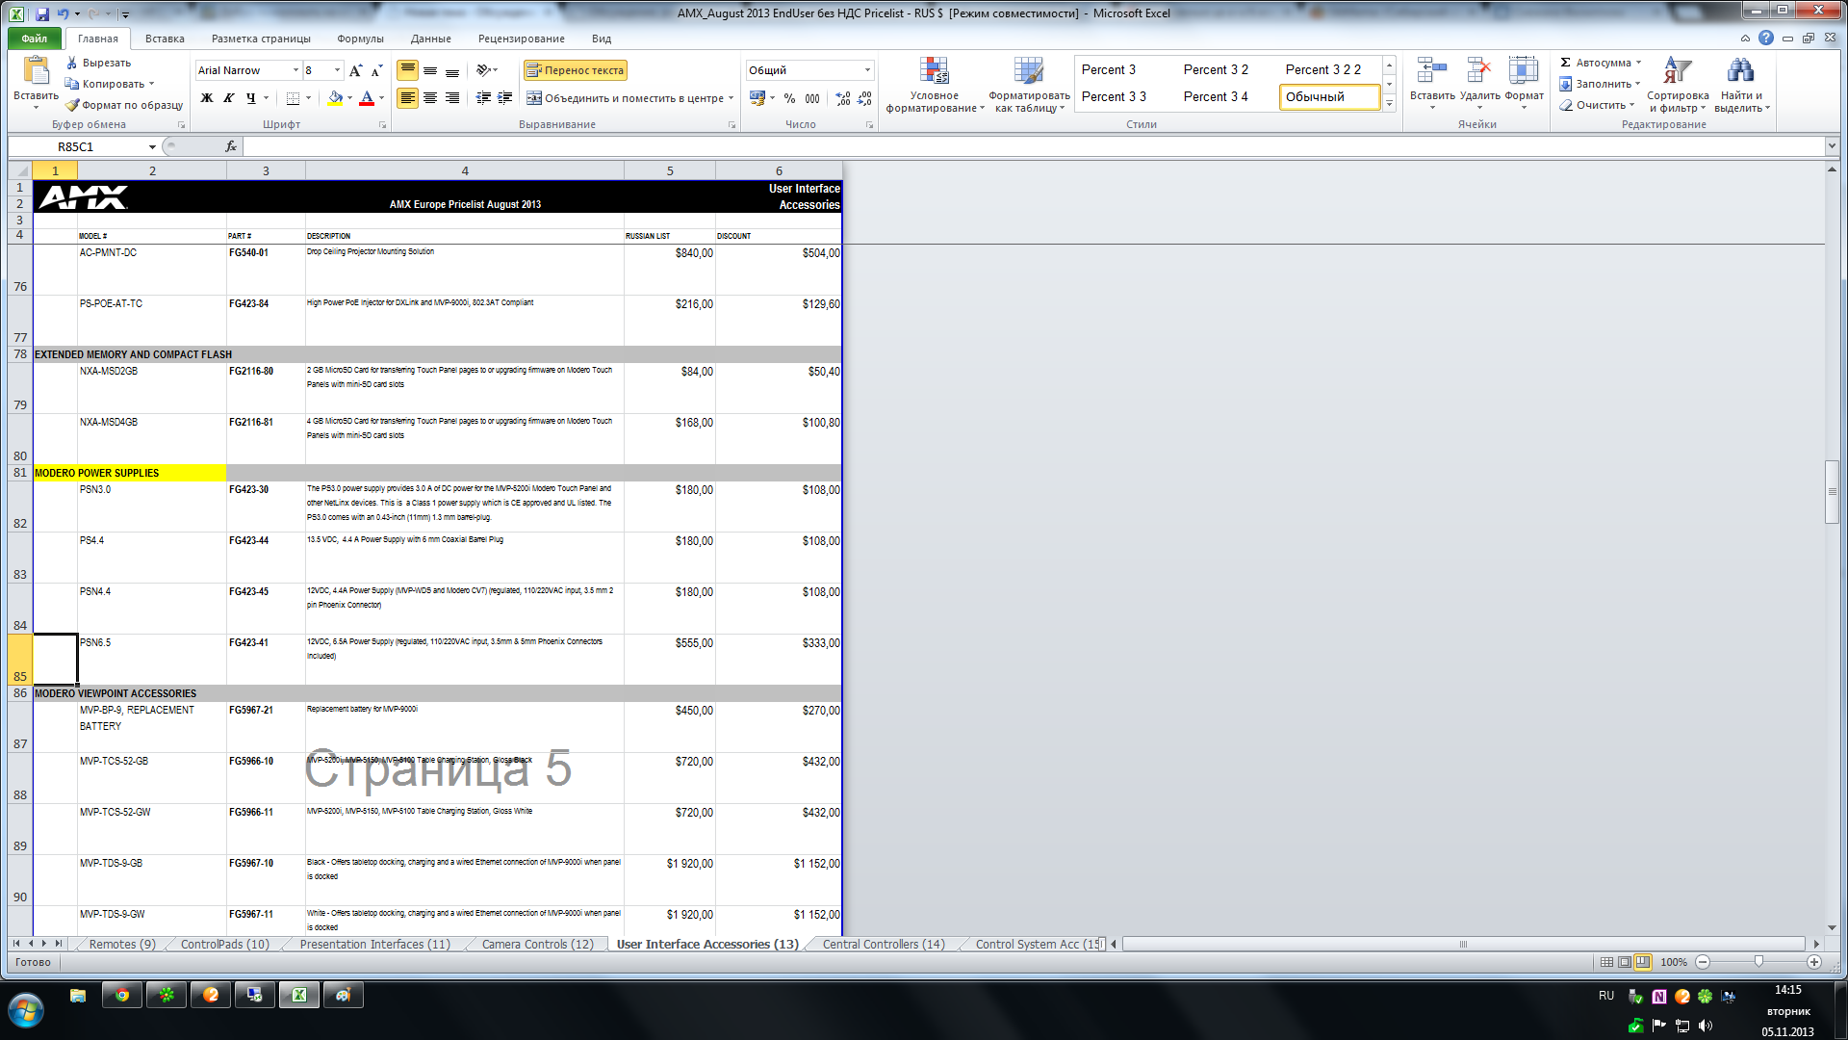Click the Insert cells icon
The image size is (1848, 1040).
[x=1432, y=71]
